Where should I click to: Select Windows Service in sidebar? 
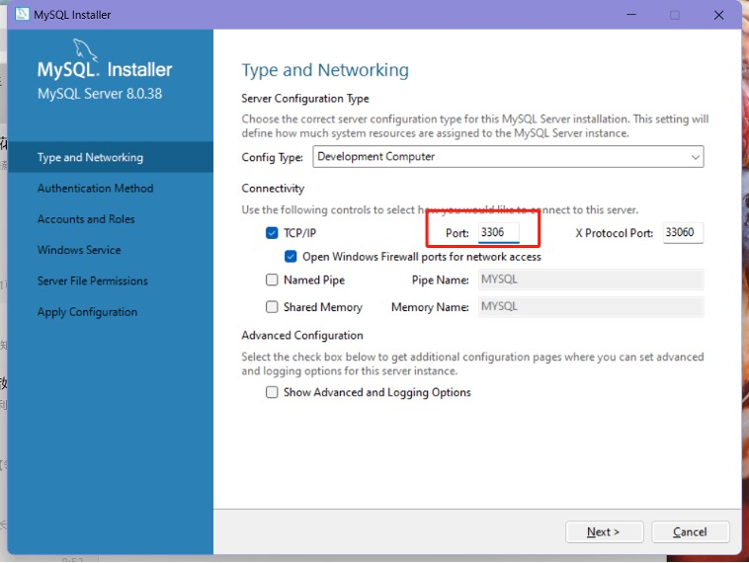(79, 250)
